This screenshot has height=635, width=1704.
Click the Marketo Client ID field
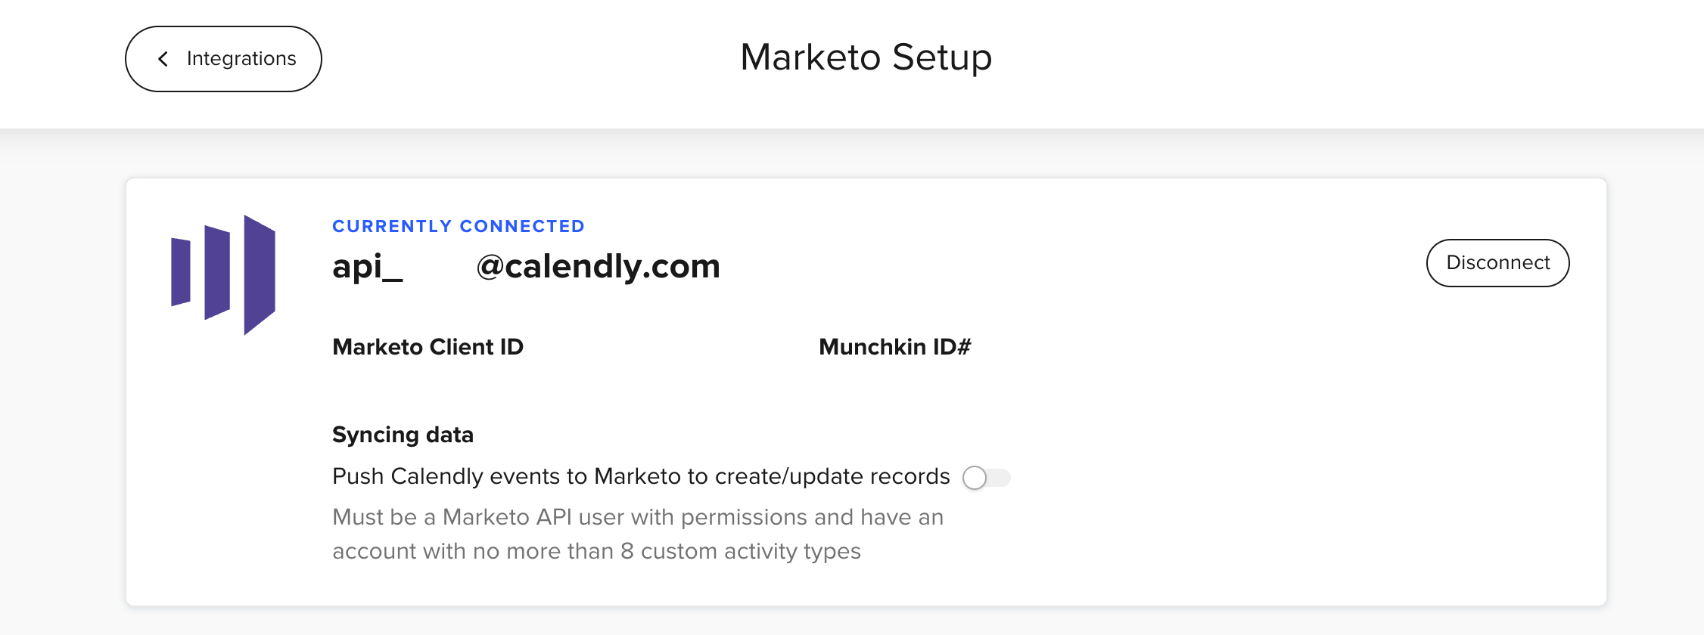[428, 347]
